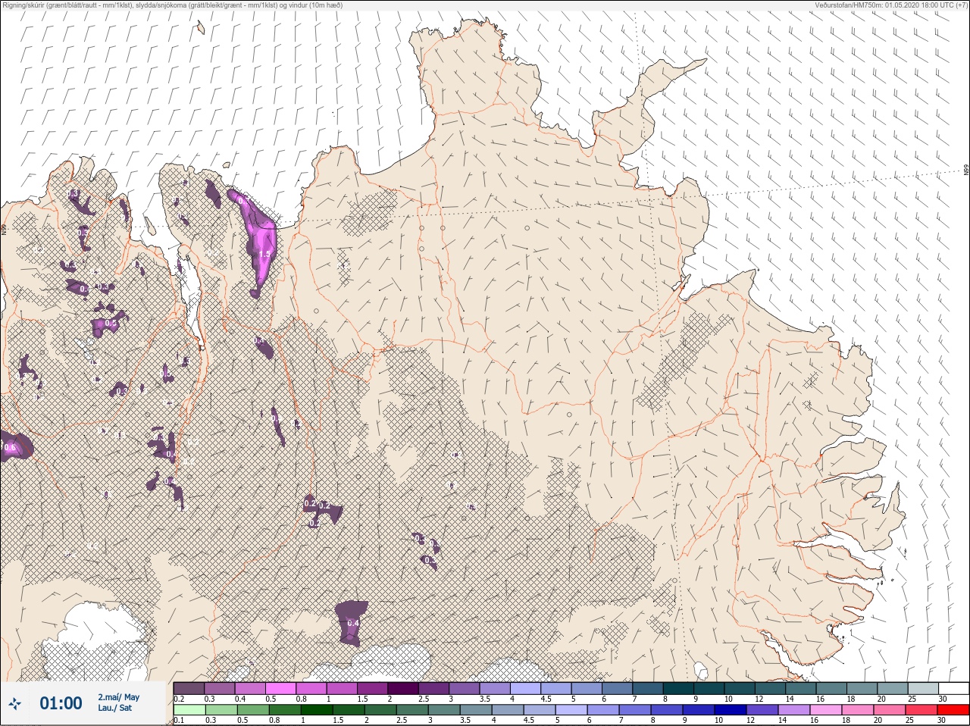Image resolution: width=970 pixels, height=726 pixels.
Task: Click the white swatch labelled 30 in upper legend
Action: click(953, 688)
